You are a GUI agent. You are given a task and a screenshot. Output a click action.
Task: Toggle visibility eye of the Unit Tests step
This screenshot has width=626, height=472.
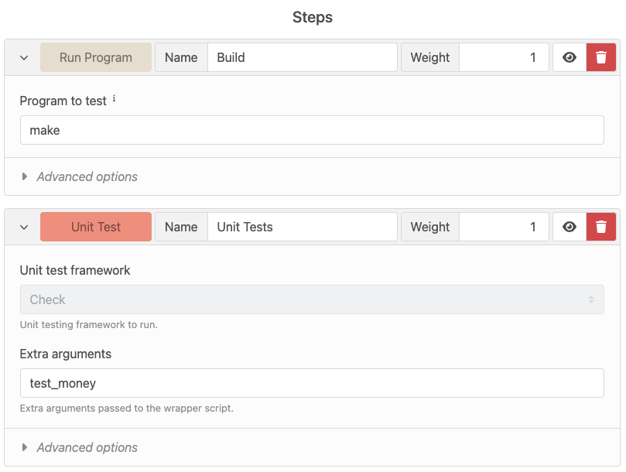tap(570, 227)
